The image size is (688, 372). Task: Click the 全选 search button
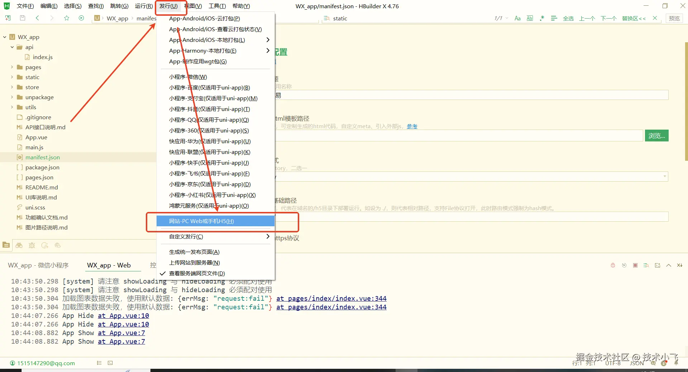pyautogui.click(x=568, y=18)
